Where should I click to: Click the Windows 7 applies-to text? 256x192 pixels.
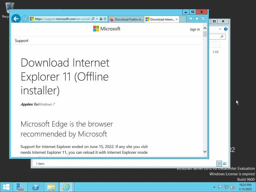coord(46,104)
